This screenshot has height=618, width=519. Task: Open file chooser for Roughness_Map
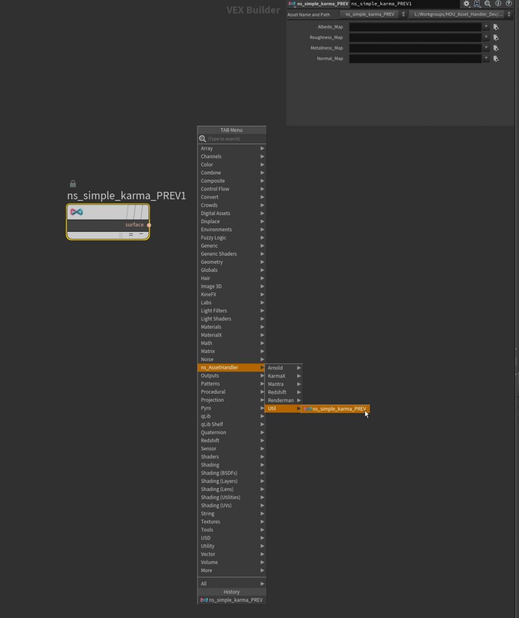(496, 38)
